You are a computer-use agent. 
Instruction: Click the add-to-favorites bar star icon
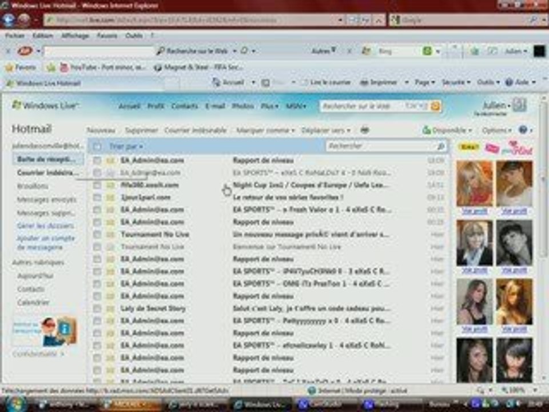coord(51,68)
